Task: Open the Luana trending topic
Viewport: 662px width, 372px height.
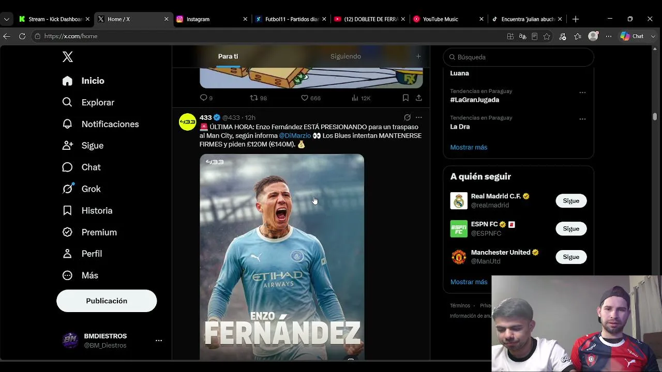Action: tap(459, 73)
